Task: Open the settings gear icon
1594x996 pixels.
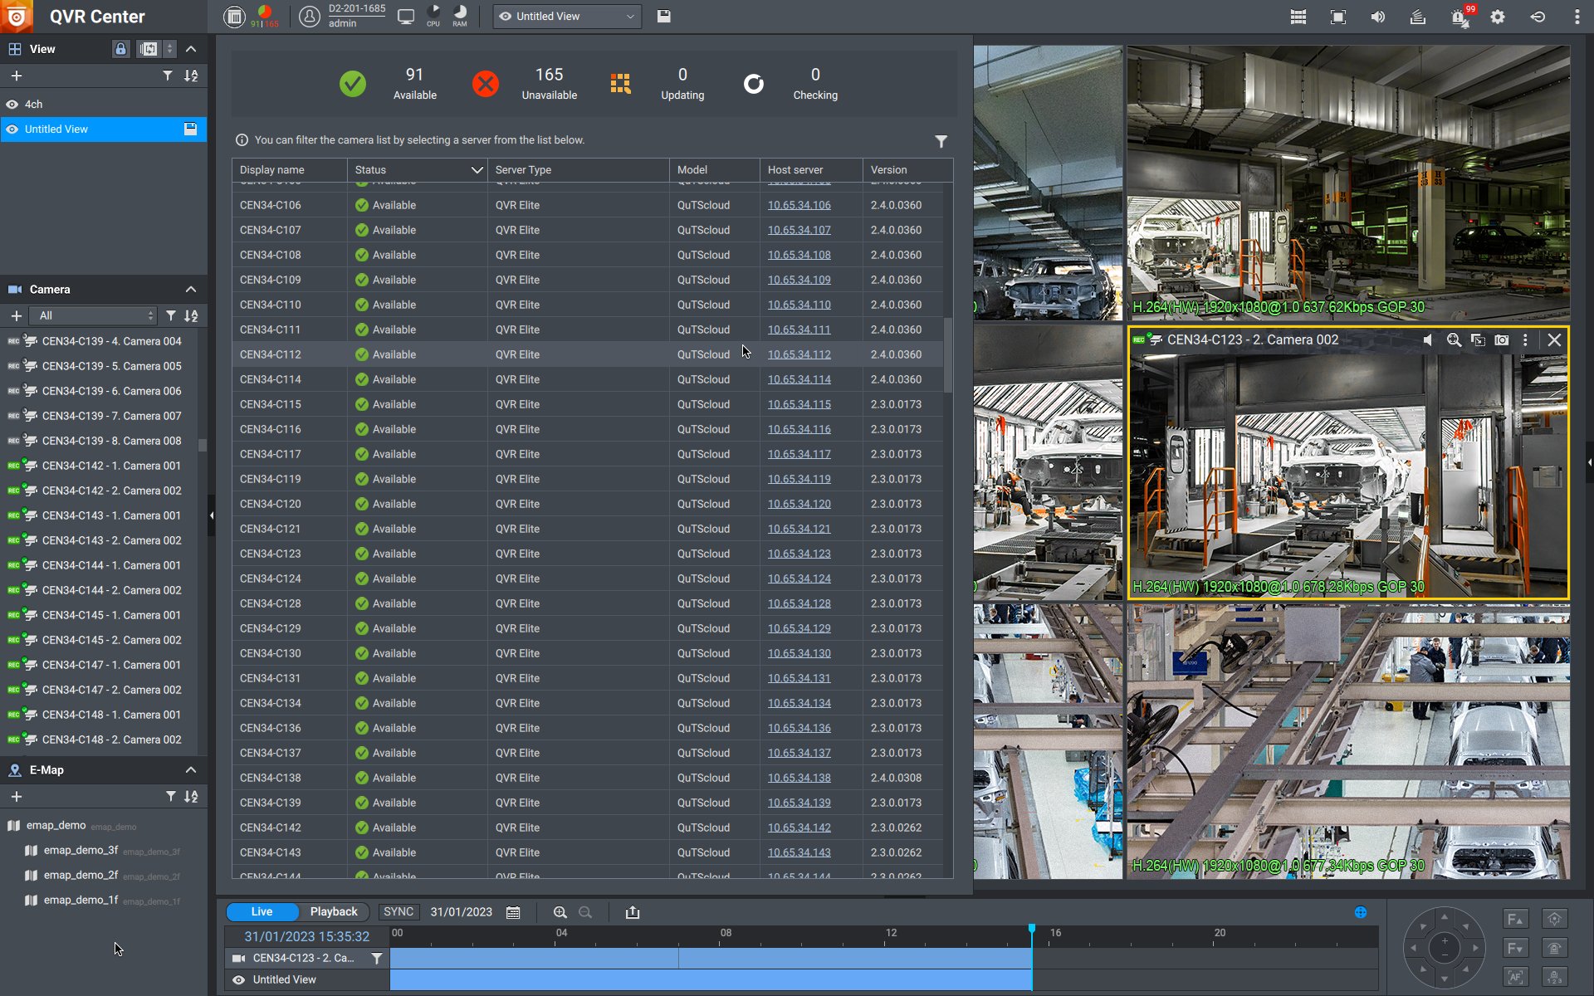Action: pos(1498,17)
